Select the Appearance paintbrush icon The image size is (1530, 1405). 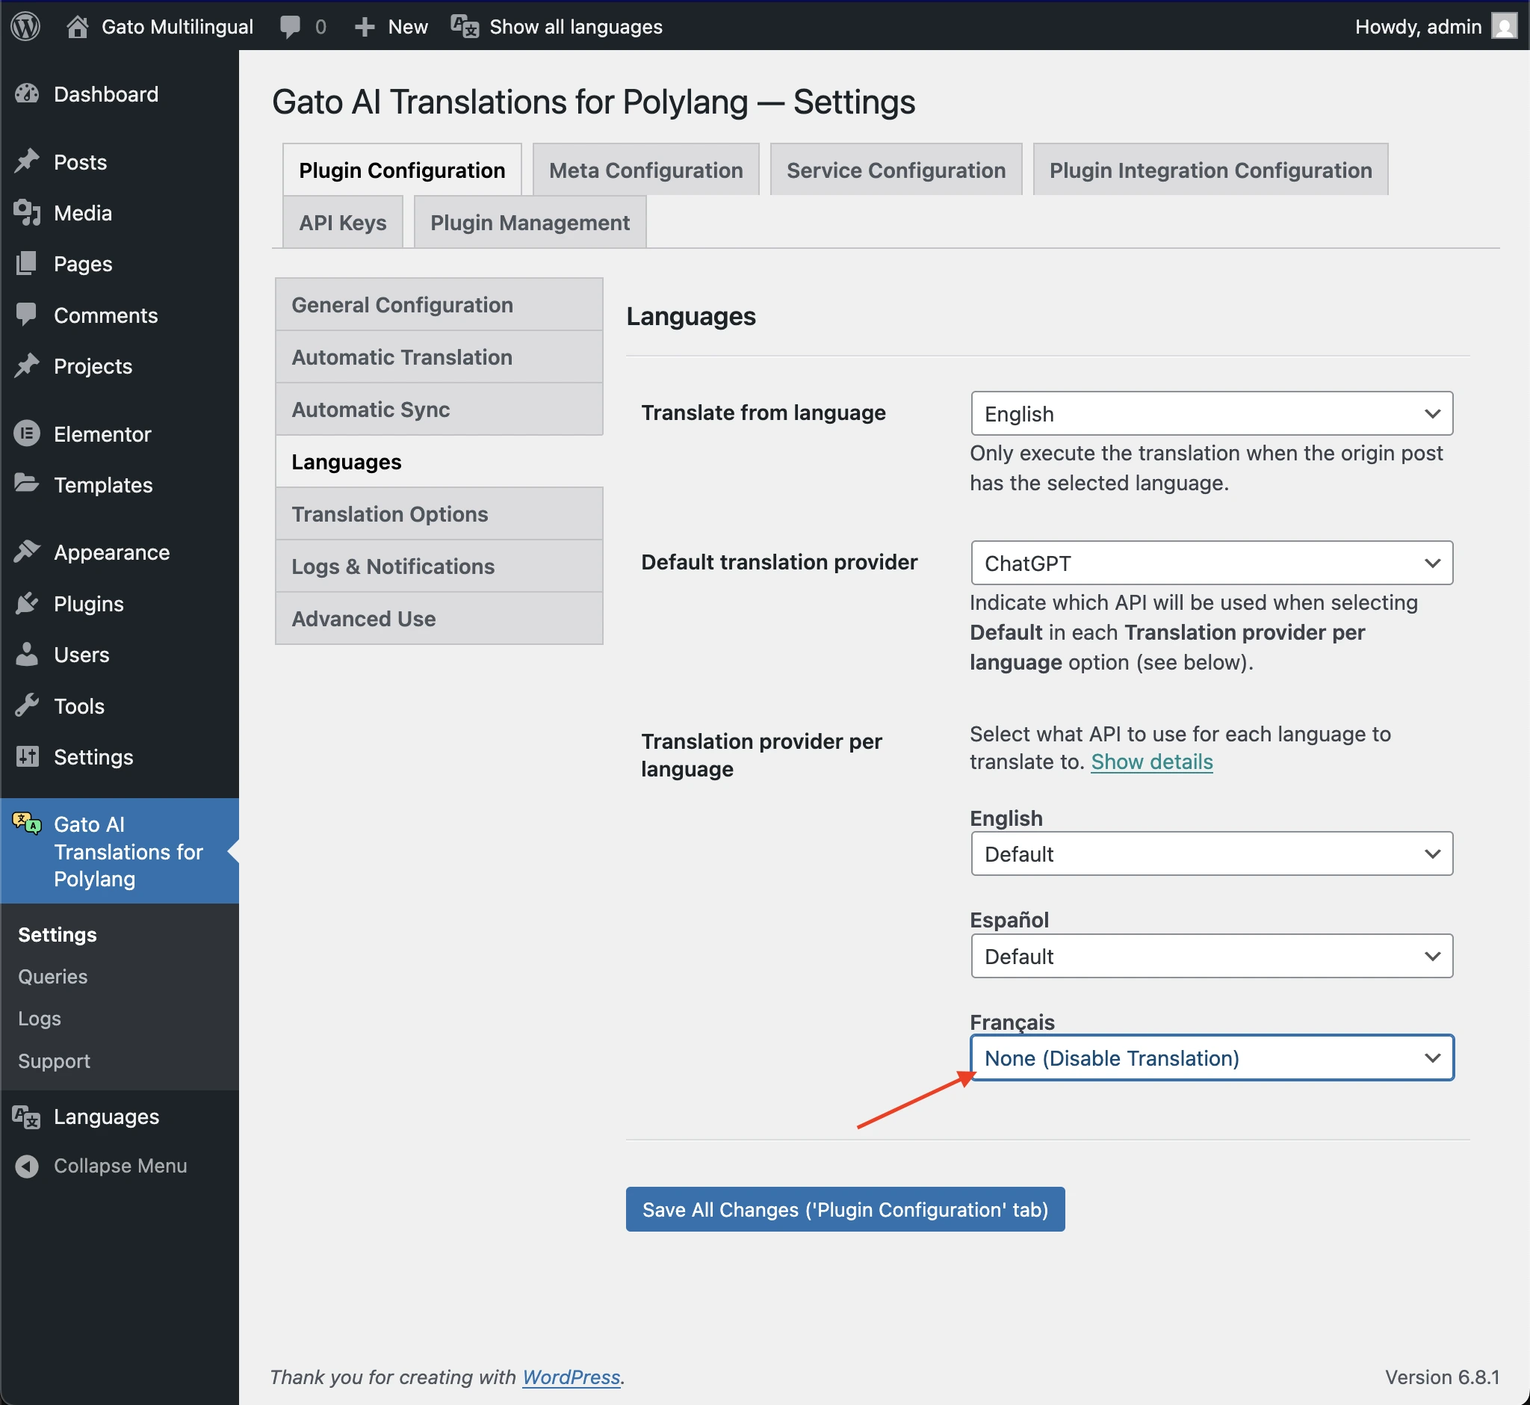coord(28,552)
